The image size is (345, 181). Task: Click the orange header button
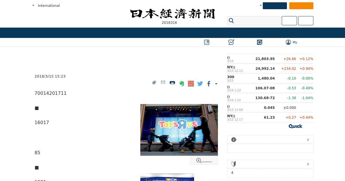click(301, 6)
